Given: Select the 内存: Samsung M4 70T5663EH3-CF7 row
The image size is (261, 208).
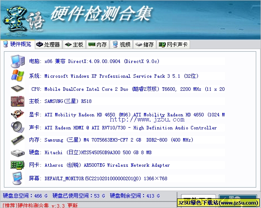Looking at the screenshot, I should tap(111, 140).
